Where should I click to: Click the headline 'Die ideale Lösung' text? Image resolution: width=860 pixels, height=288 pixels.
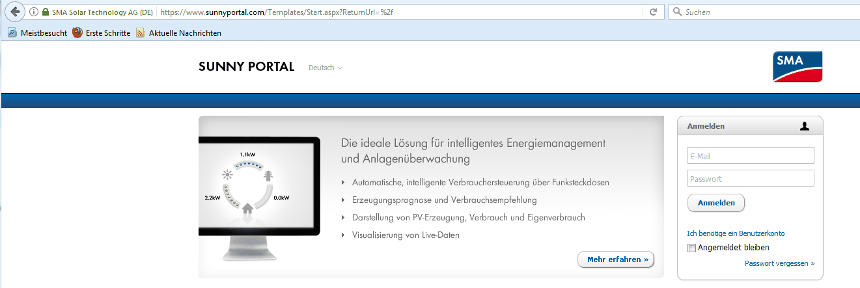473,150
